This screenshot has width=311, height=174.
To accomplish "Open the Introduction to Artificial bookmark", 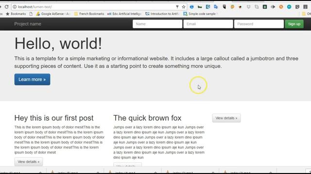I will tap(162, 14).
